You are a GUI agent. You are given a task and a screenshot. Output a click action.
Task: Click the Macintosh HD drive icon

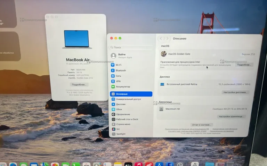161,109
